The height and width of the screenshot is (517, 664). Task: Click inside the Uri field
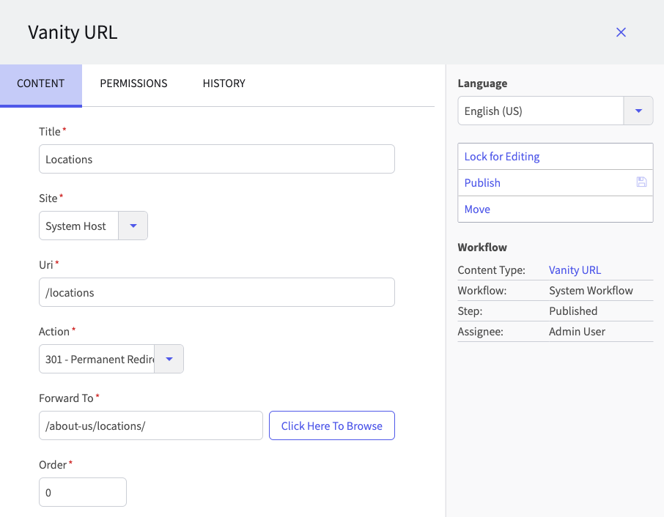pos(216,292)
